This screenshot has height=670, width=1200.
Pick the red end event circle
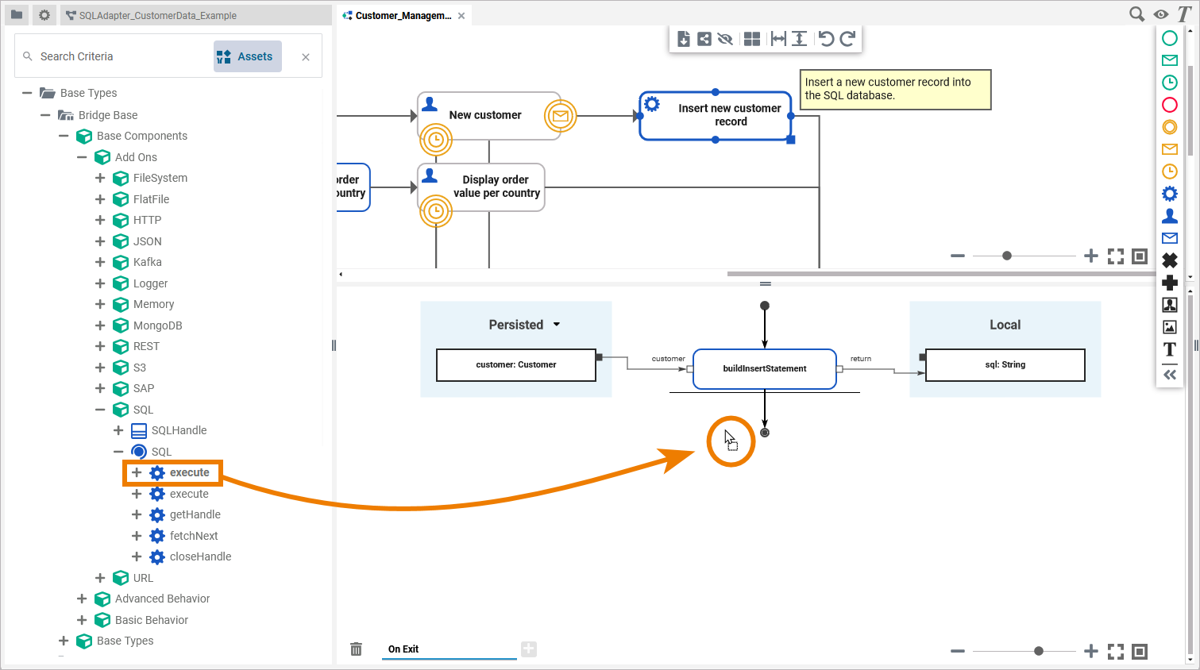point(1170,105)
